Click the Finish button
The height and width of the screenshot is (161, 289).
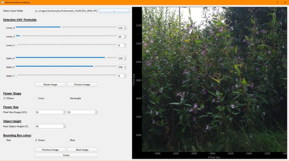66,155
